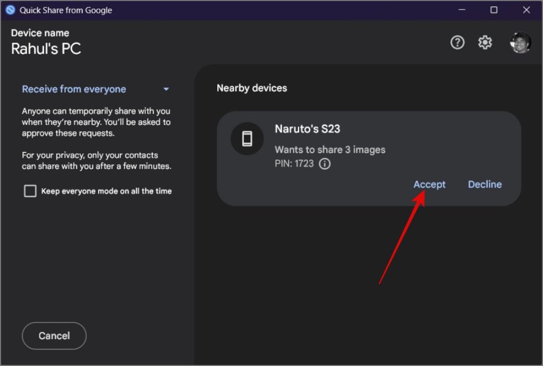Click the Cancel button

point(54,336)
